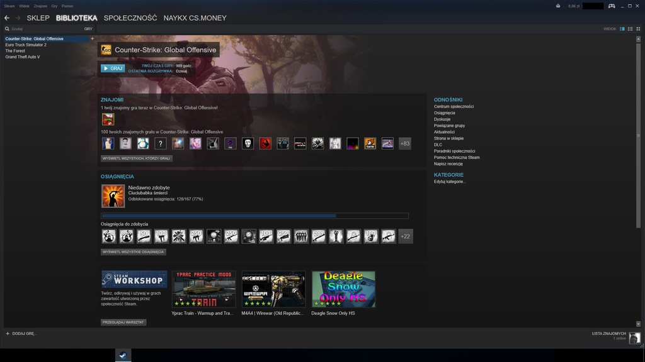Image resolution: width=645 pixels, height=362 pixels.
Task: Click Przeglądaj Warsztat button
Action: coord(123,322)
